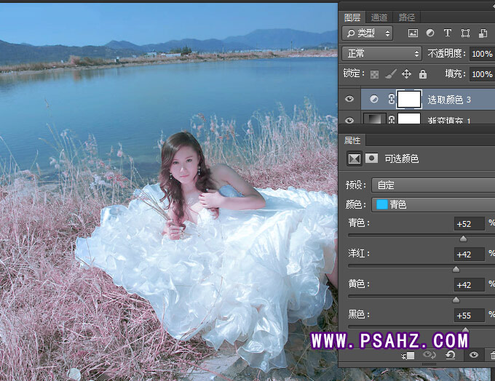
Task: Click the lock transparent pixels icon
Action: tap(374, 74)
